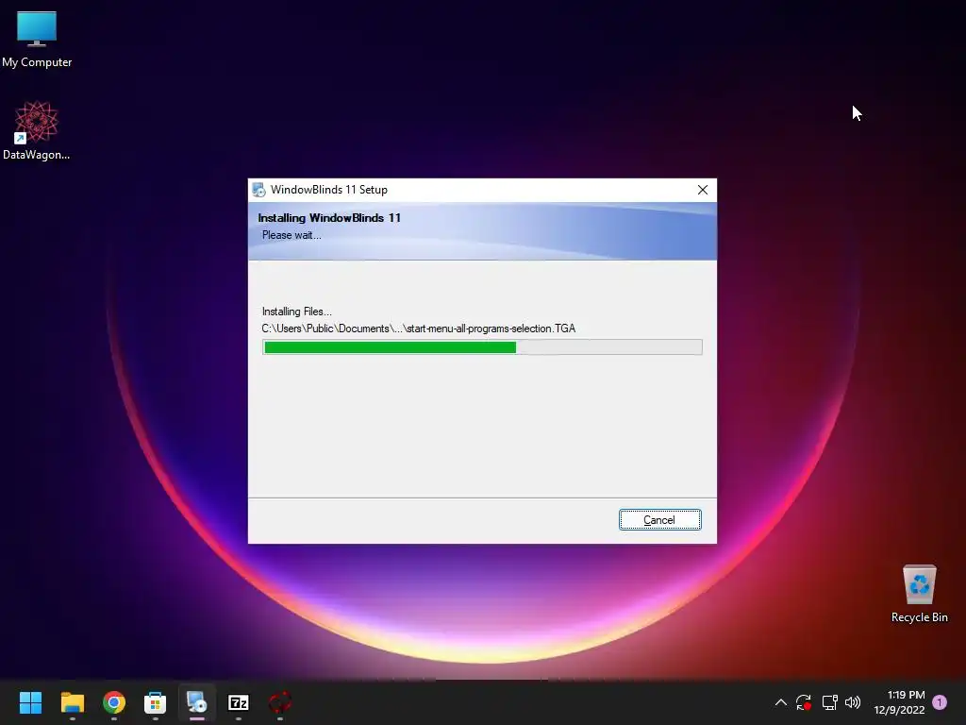Click the 'WindowBlinds 11 Setup' window title

click(x=329, y=190)
